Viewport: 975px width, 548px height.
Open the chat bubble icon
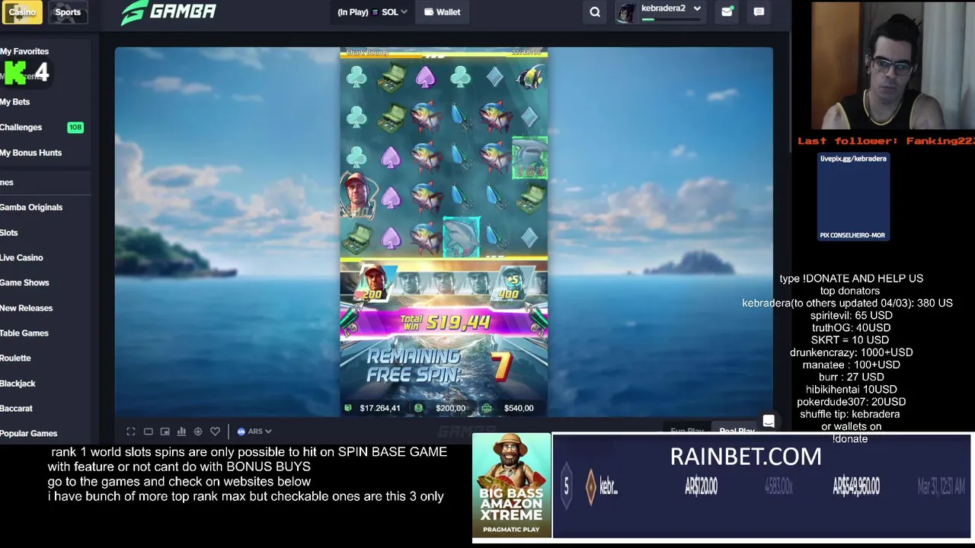(x=759, y=11)
